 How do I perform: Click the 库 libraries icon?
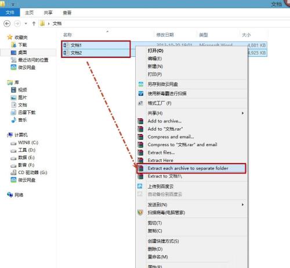click(10, 82)
